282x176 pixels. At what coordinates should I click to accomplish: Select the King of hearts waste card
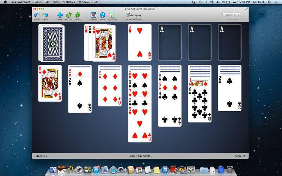(104, 43)
